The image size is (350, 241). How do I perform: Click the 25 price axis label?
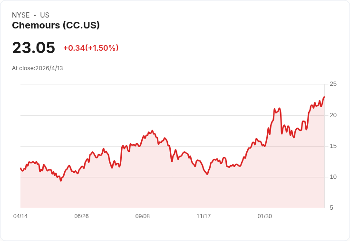tap(333, 84)
